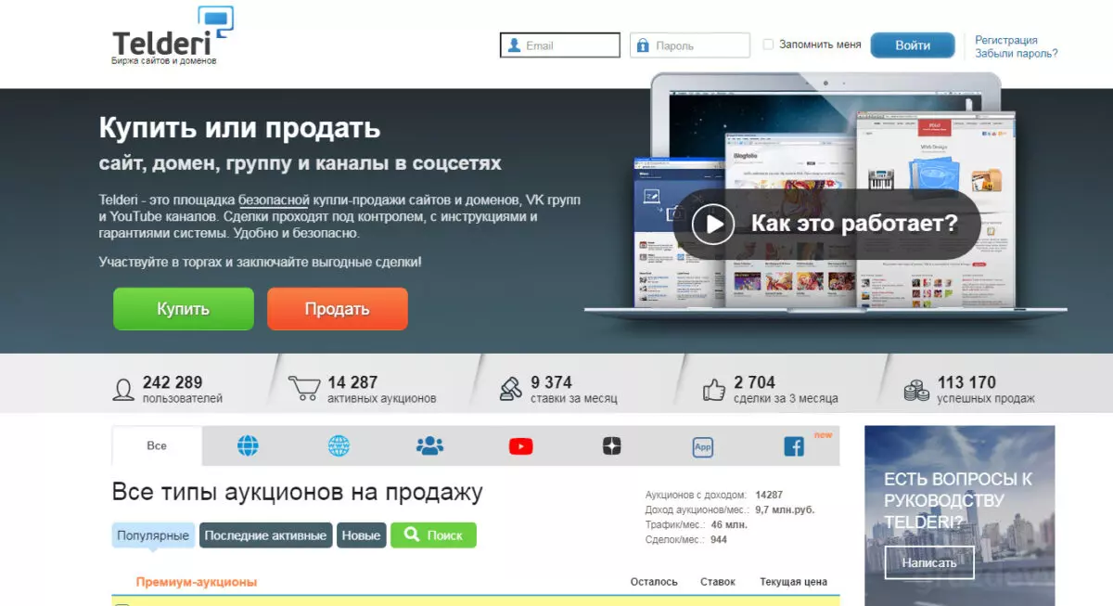Select the Популярные filter
This screenshot has height=606, width=1113.
[154, 535]
